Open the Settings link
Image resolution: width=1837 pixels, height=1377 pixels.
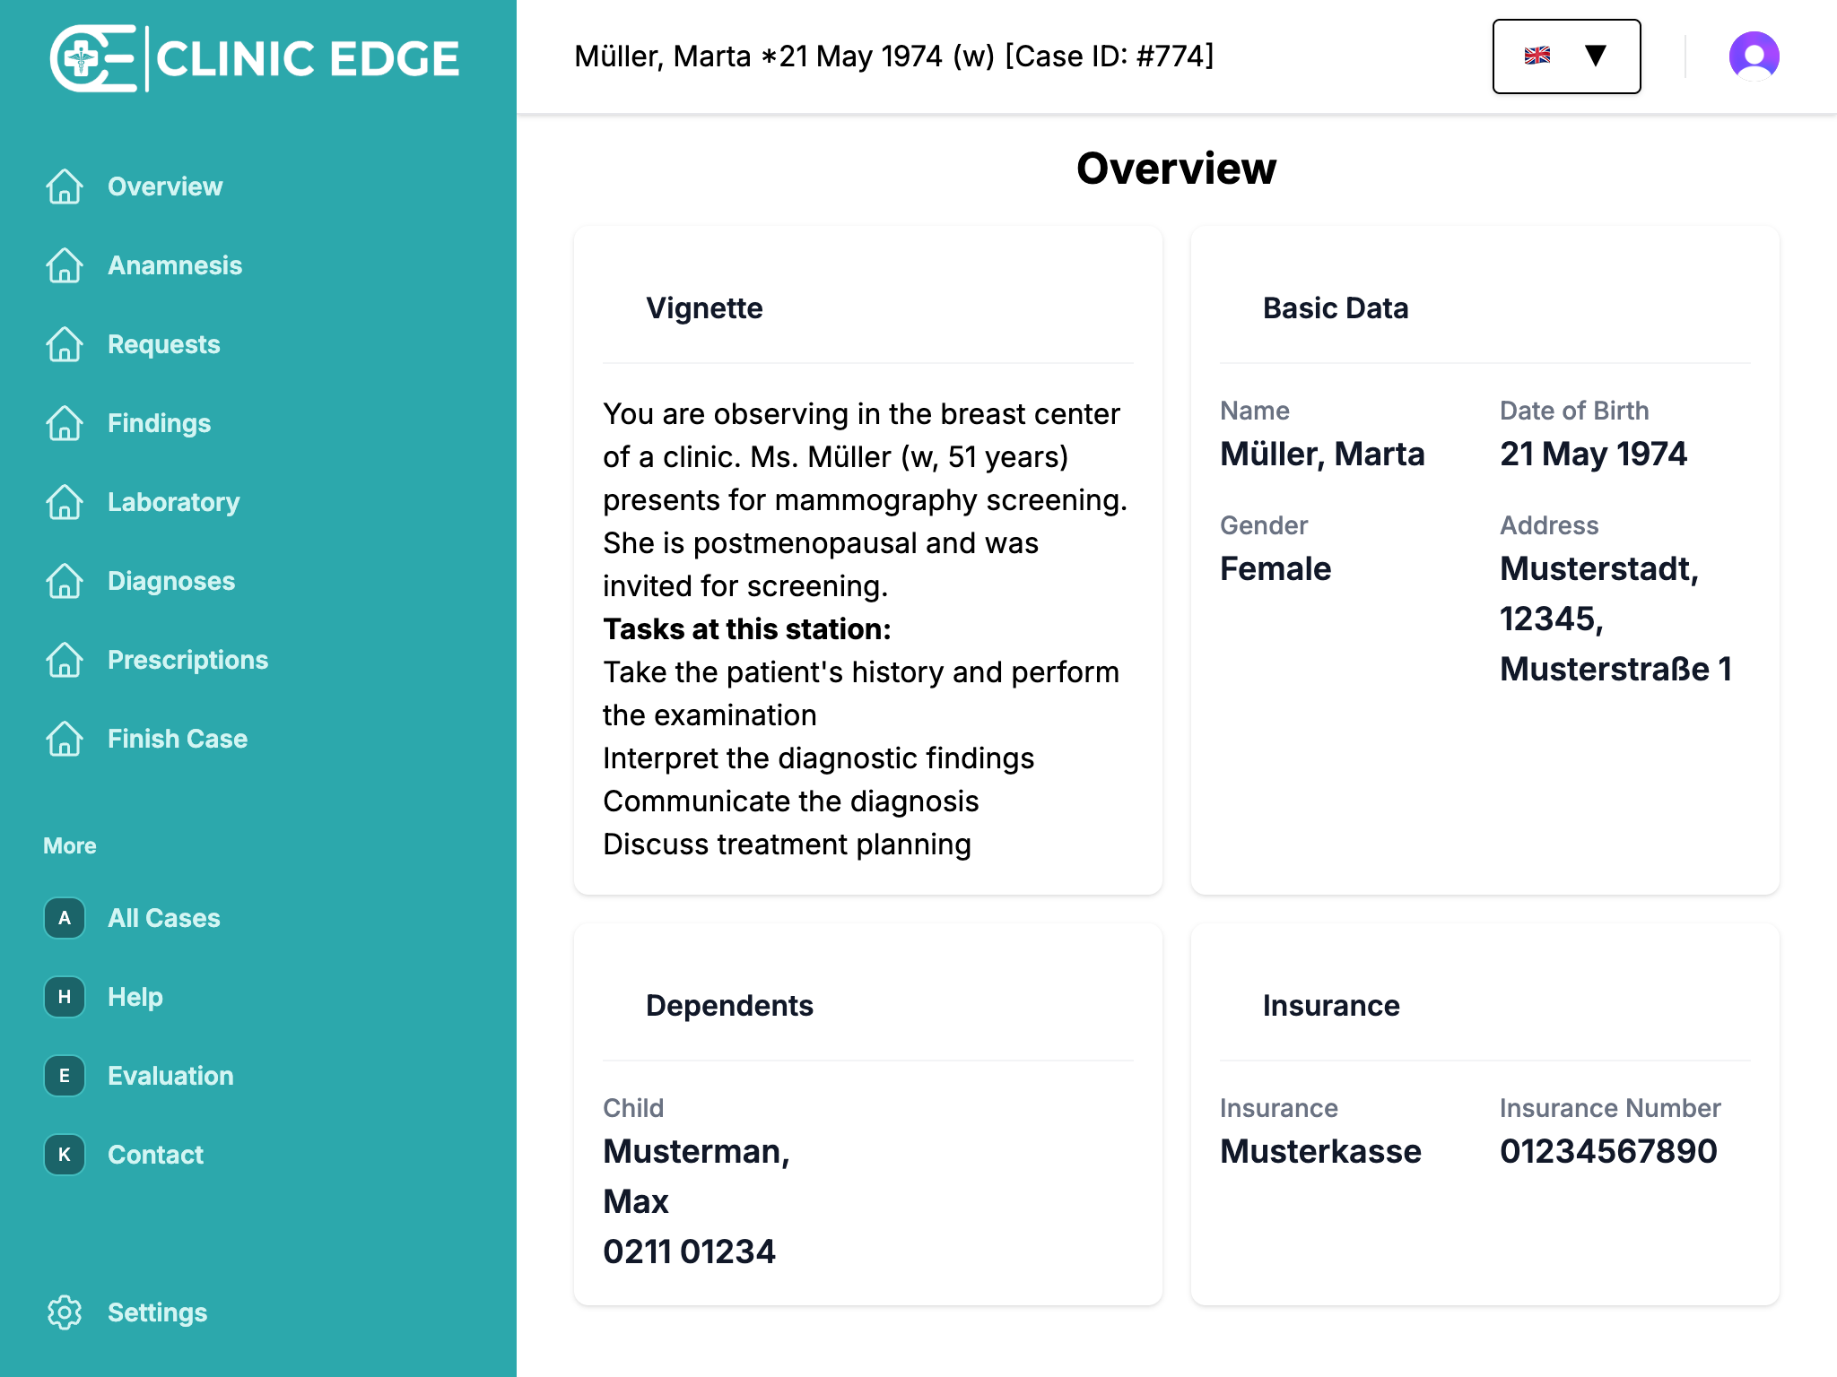coord(157,1312)
